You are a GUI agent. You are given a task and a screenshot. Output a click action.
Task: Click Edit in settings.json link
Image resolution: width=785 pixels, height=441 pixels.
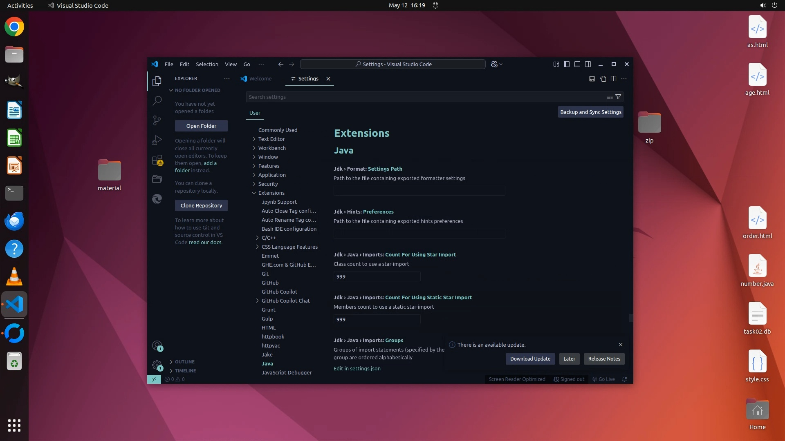click(x=357, y=368)
